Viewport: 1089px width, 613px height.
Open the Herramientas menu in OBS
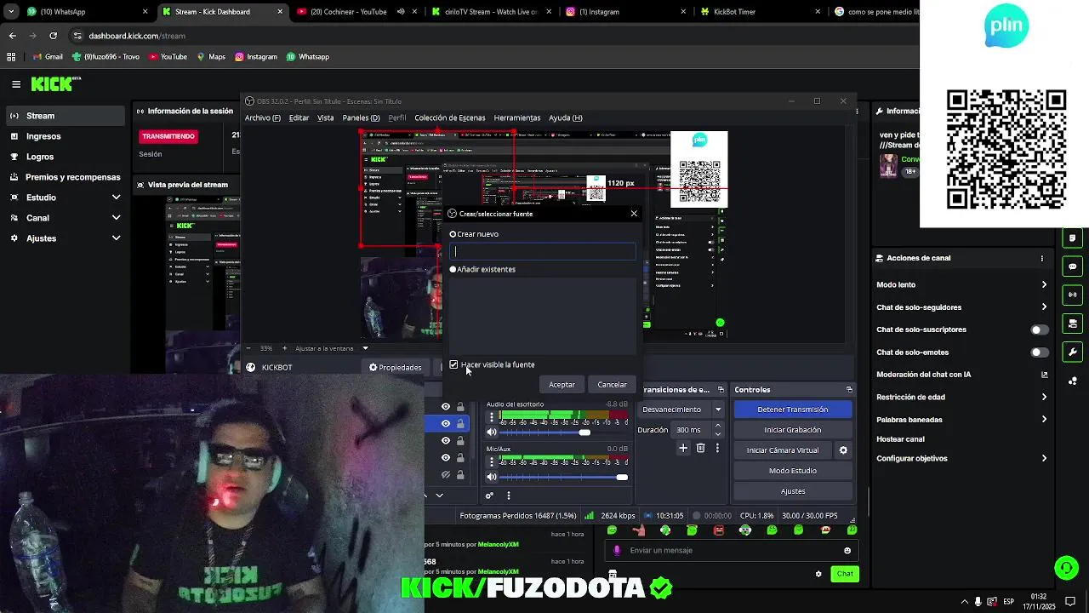point(516,117)
